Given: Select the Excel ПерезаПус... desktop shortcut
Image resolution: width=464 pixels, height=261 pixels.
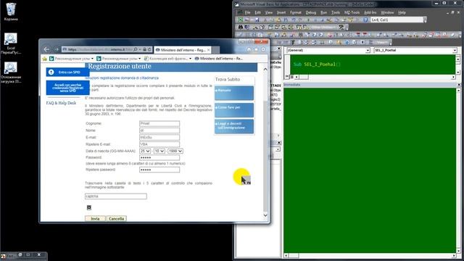Looking at the screenshot, I should coord(11,43).
